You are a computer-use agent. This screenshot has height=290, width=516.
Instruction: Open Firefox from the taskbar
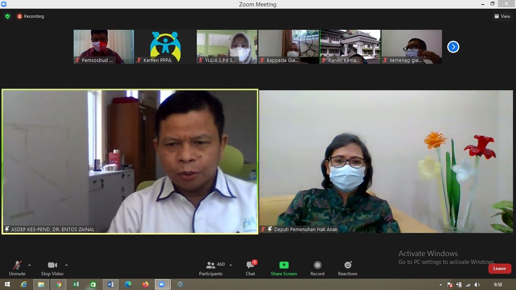(145, 284)
